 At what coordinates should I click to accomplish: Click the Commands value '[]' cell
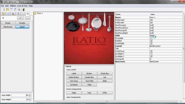166,59
